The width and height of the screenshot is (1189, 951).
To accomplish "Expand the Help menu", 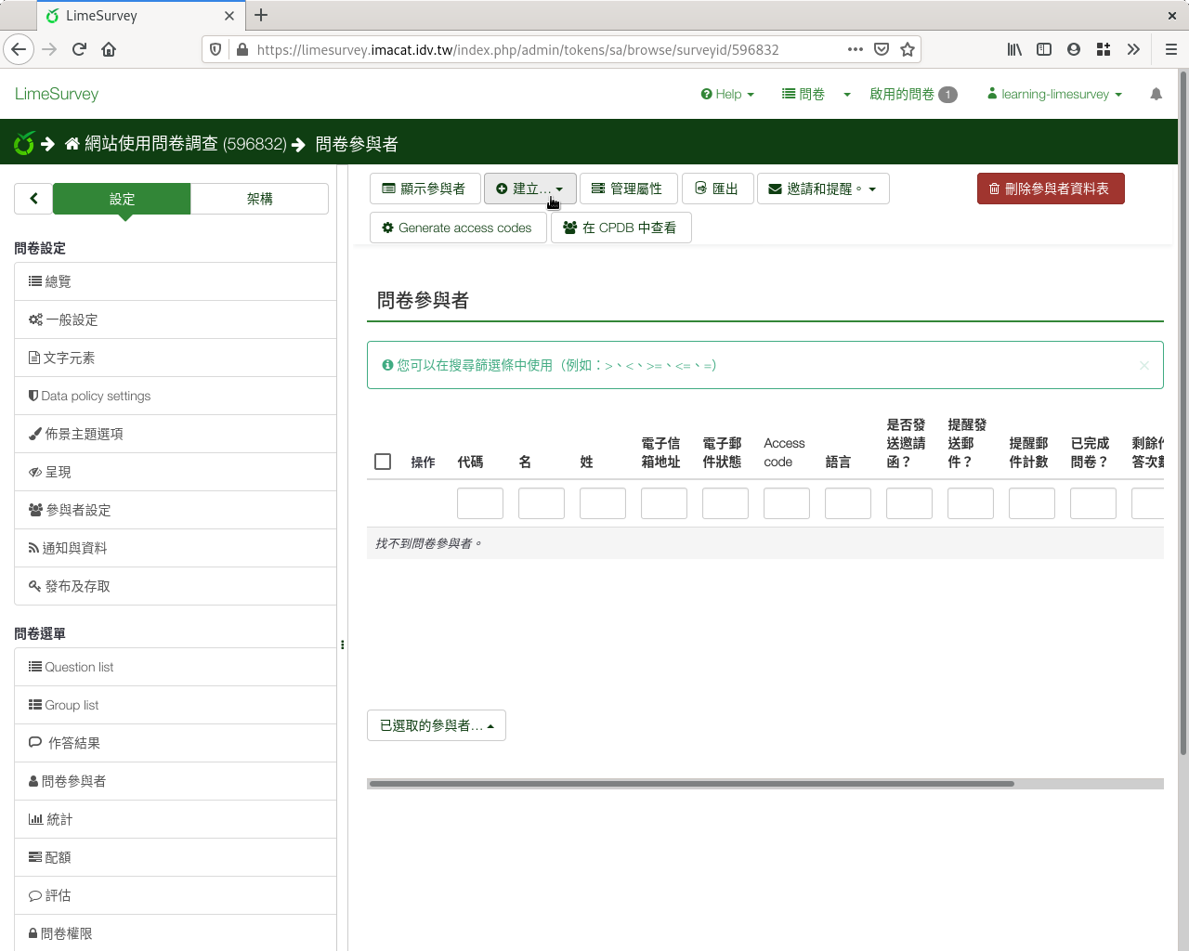I will point(727,94).
